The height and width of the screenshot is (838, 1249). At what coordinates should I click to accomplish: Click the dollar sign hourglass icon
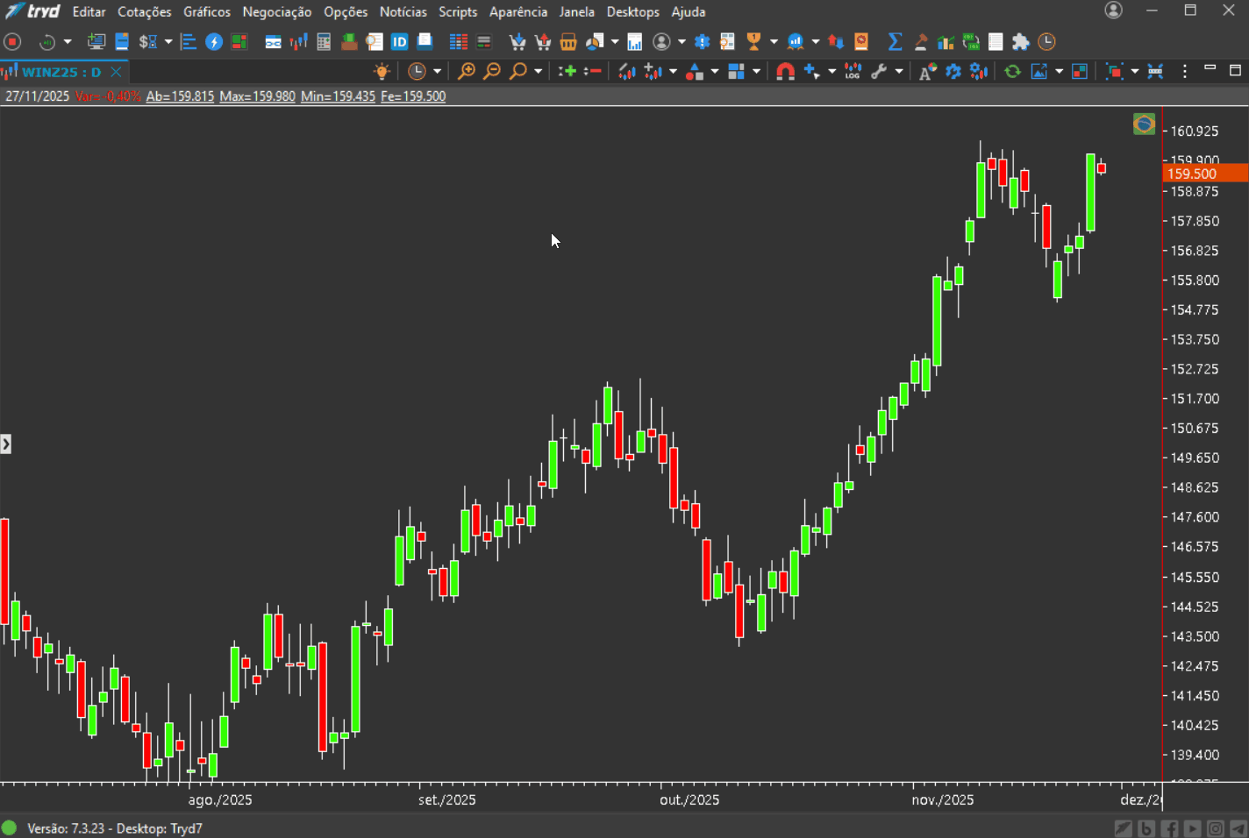coord(148,41)
